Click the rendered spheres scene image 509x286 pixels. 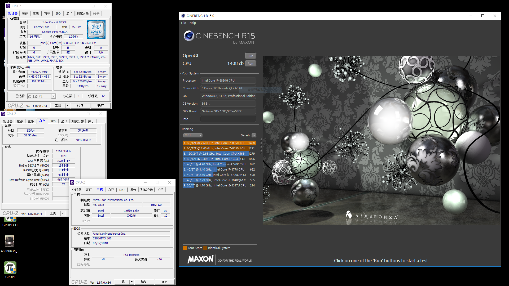382,140
